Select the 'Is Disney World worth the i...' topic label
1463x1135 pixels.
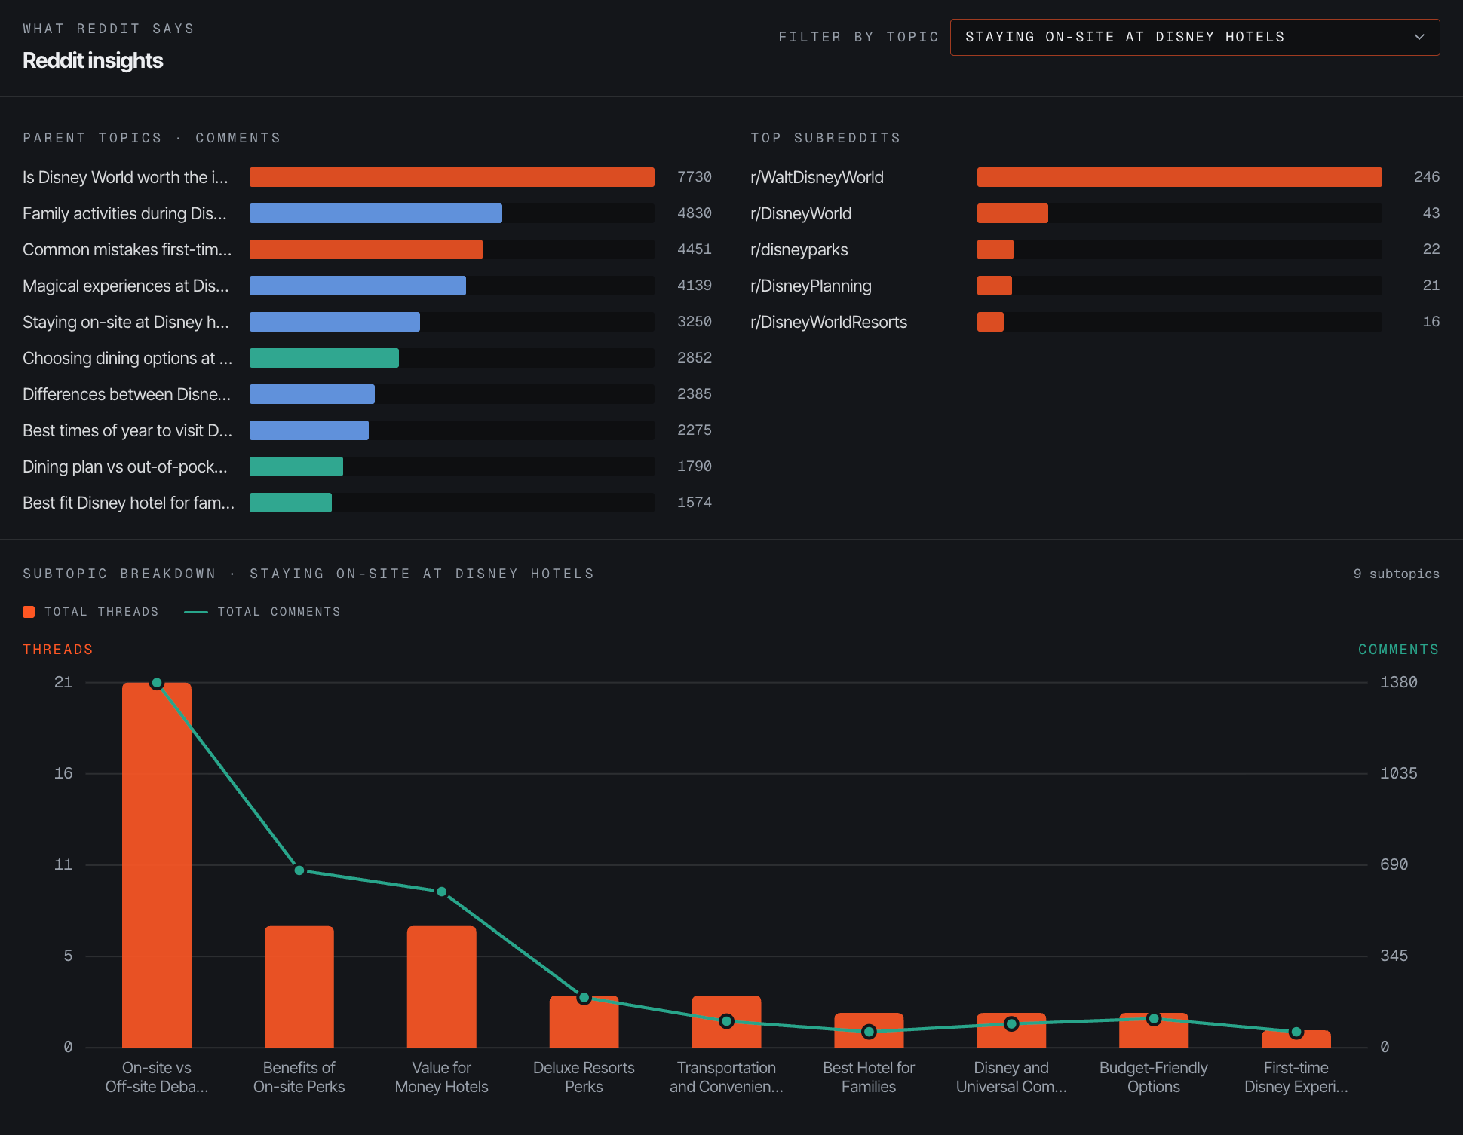[x=125, y=177]
